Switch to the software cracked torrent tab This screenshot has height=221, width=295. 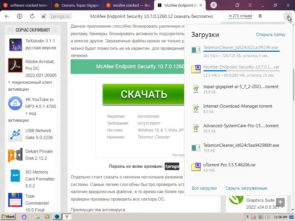tap(26, 5)
